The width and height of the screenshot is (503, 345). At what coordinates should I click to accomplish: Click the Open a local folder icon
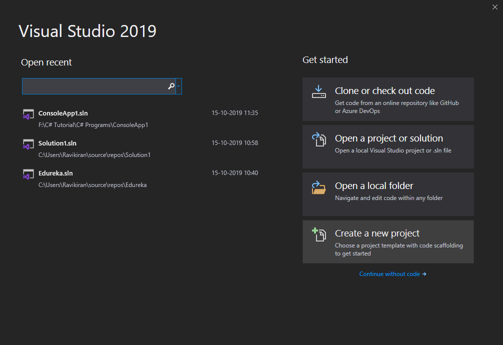319,187
